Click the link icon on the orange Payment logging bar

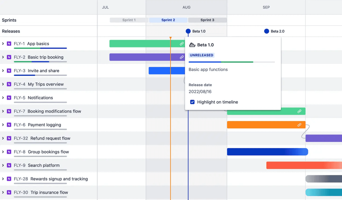[x=299, y=125]
